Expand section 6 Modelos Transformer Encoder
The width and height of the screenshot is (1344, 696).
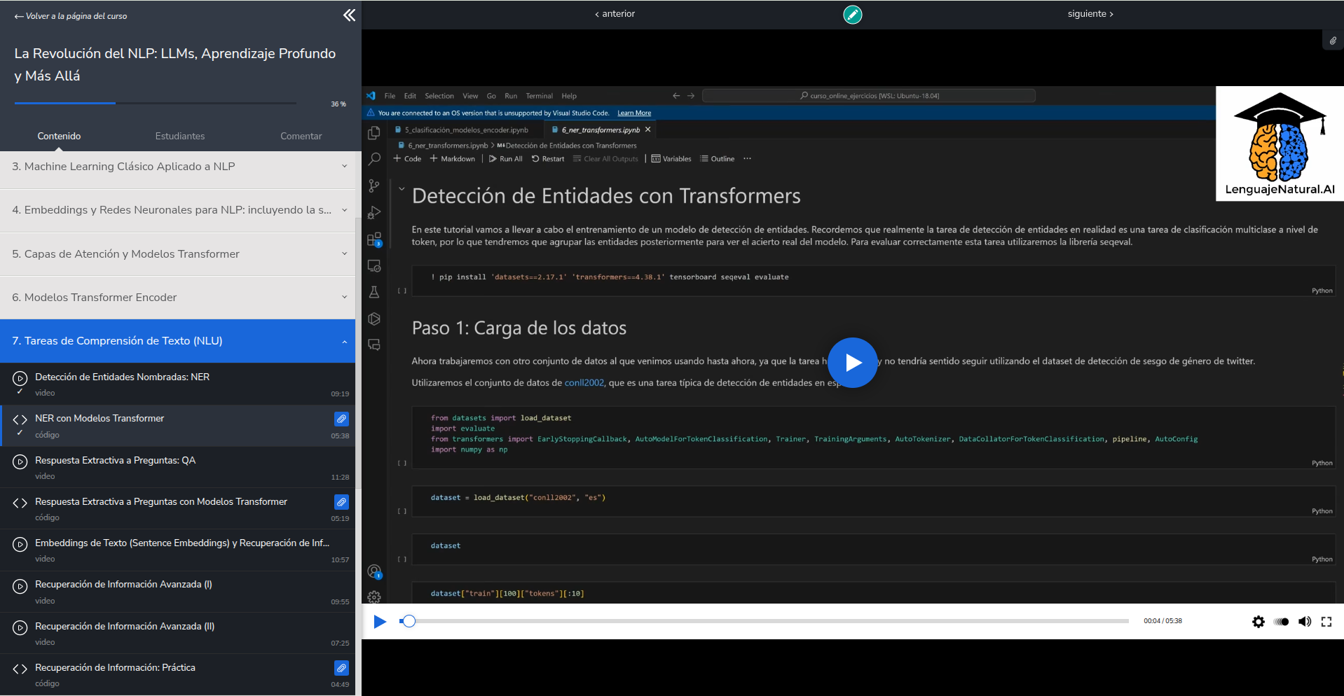tap(178, 297)
